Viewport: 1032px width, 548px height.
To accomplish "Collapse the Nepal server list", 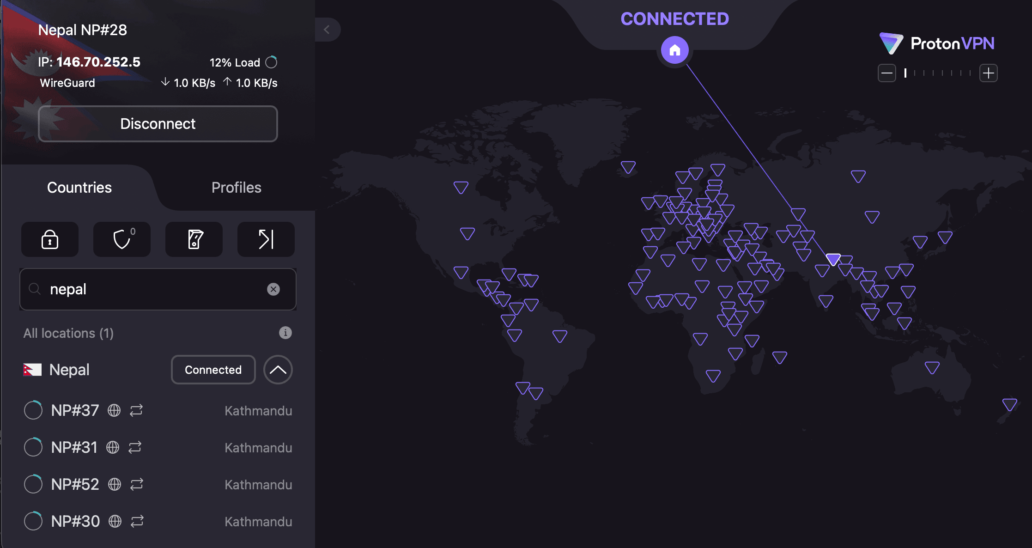I will [x=278, y=370].
